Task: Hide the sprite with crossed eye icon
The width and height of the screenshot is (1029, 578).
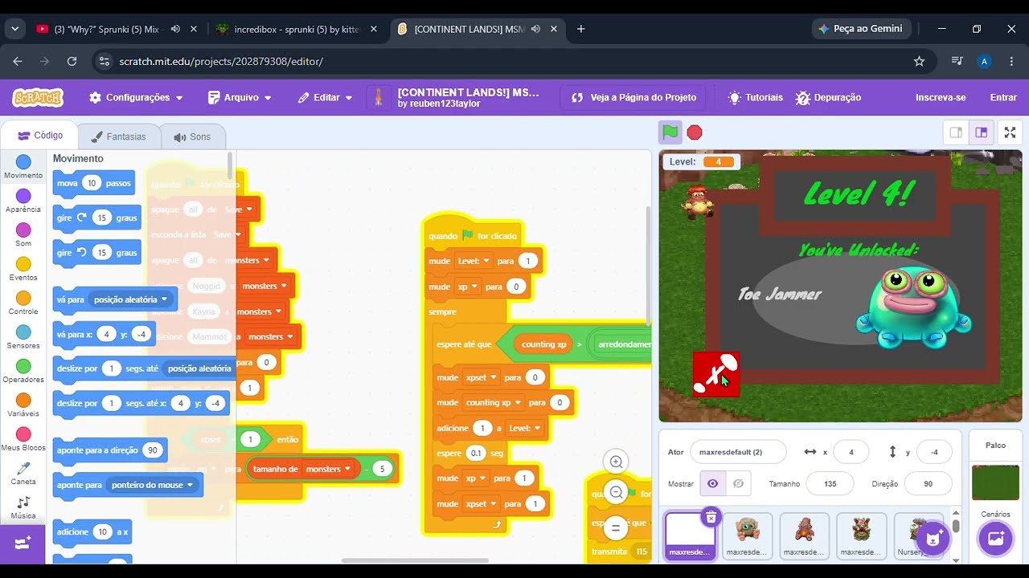Action: (x=738, y=484)
